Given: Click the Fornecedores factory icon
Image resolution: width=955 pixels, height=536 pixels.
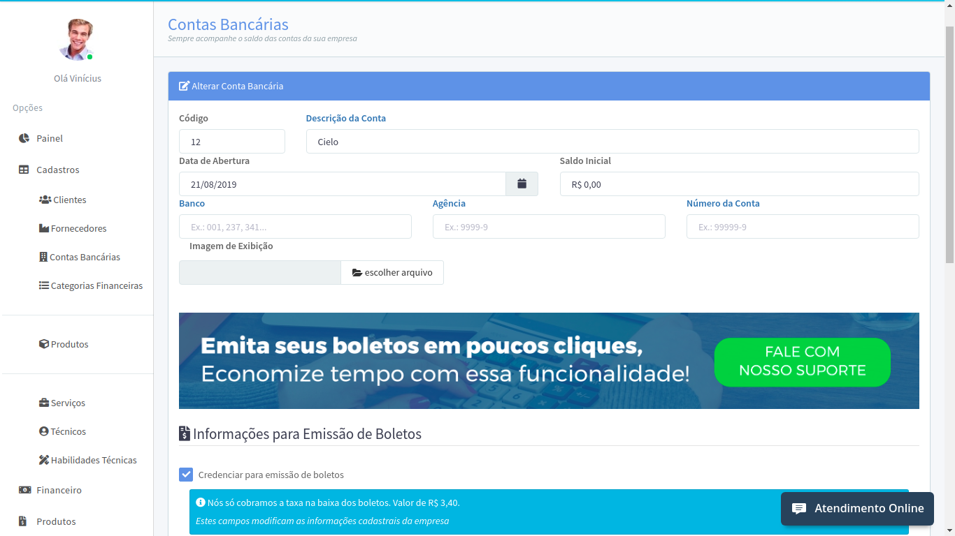Looking at the screenshot, I should click(x=44, y=228).
